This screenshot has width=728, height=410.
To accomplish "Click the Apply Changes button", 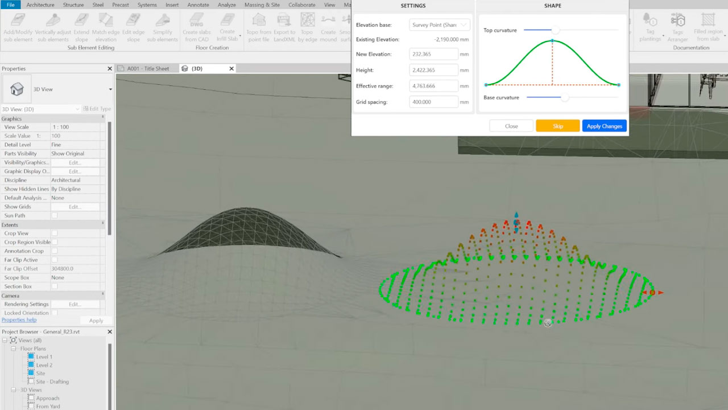I will 605,126.
